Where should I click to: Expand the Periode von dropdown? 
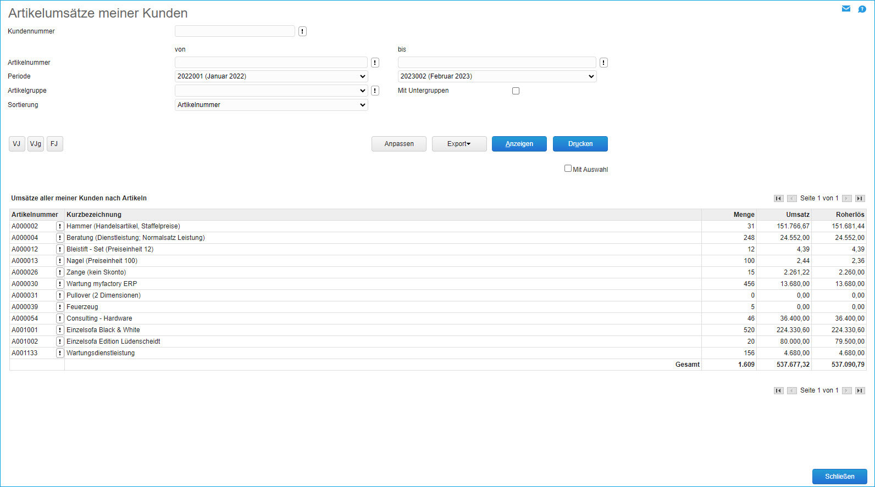coord(271,76)
